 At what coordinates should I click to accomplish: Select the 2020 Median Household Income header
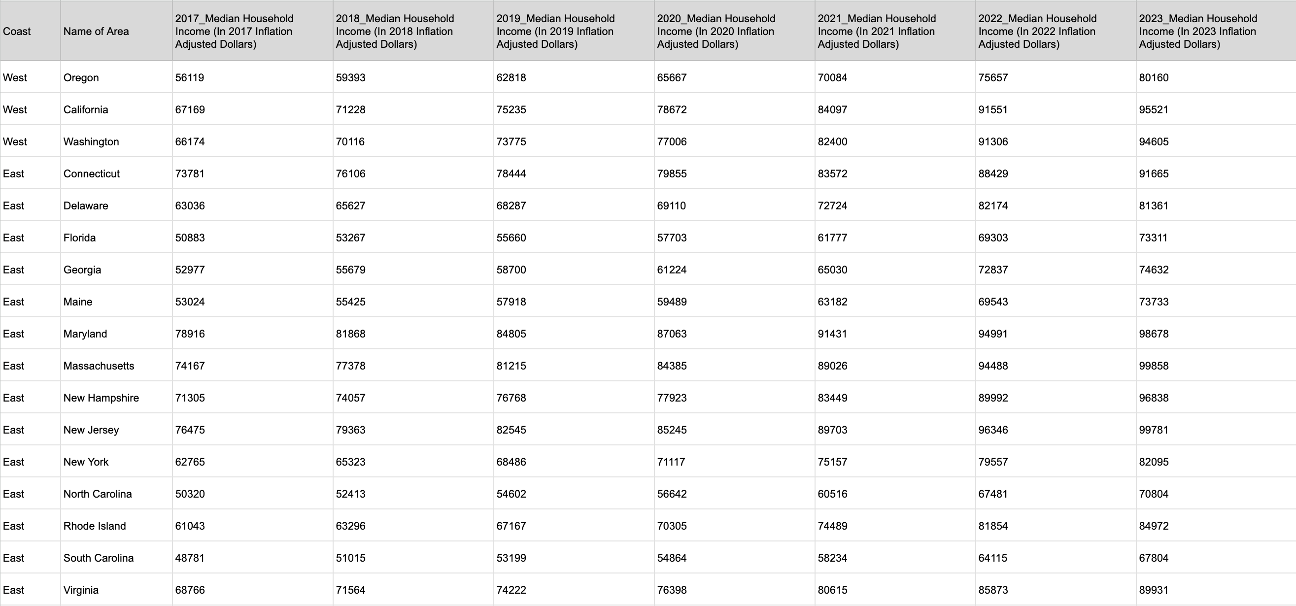click(x=716, y=31)
